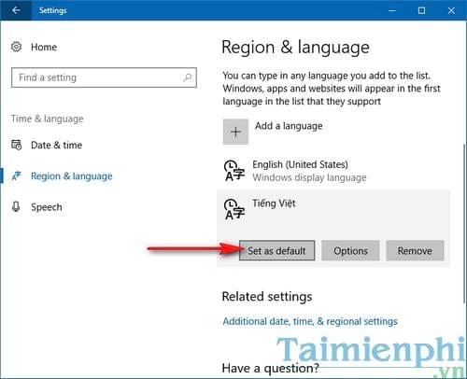The image size is (467, 379).
Task: Open the Home settings page
Action: coord(44,47)
